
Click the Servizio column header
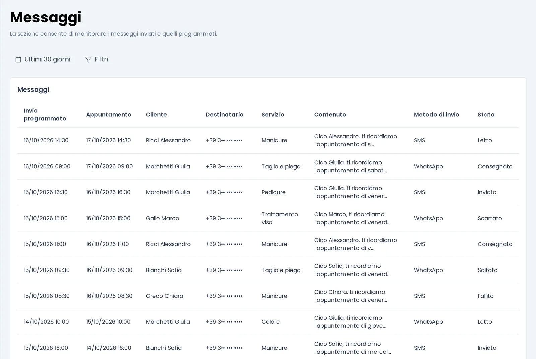click(273, 115)
